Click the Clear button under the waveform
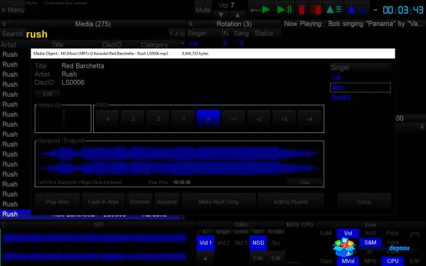The height and width of the screenshot is (266, 426). click(x=305, y=182)
